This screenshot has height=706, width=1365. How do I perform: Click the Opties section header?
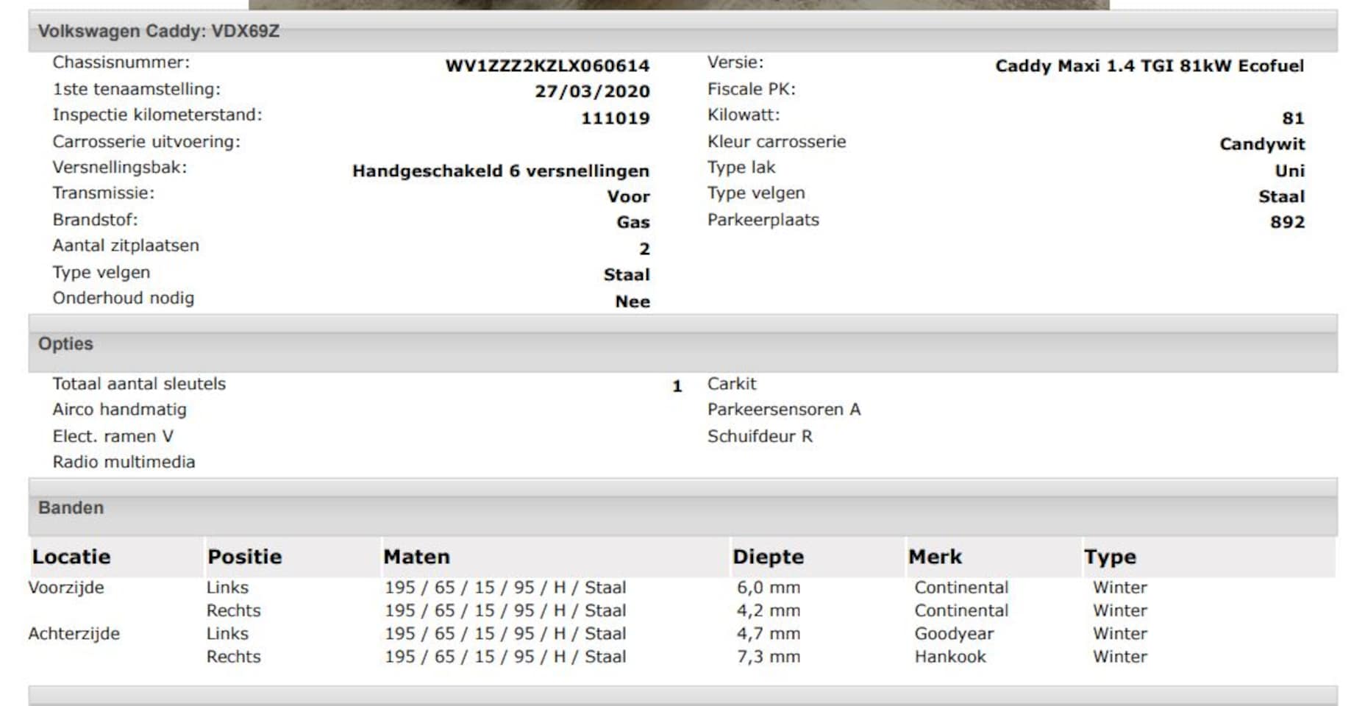coord(65,344)
